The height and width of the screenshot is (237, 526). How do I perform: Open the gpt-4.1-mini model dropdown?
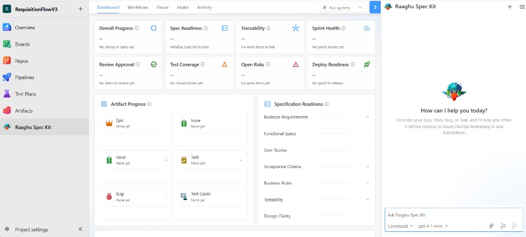point(433,226)
